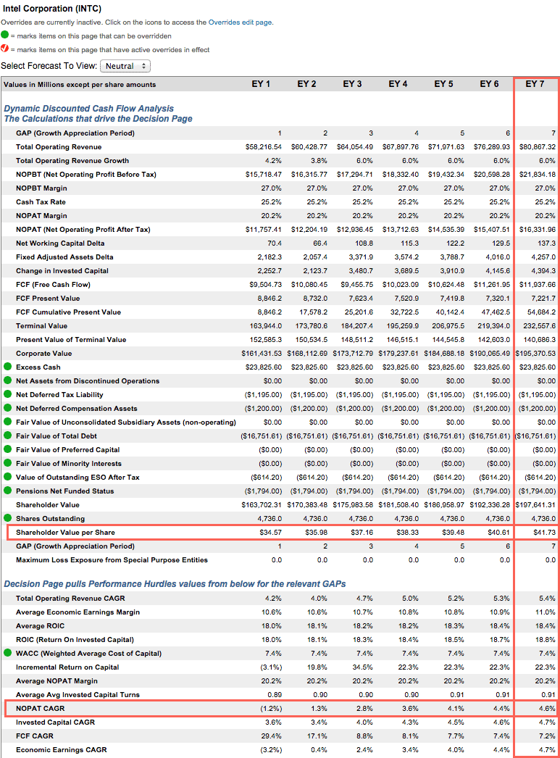Click EY 1 NOPAT CAGR value (1.2%)
This screenshot has height=758, width=560.
coord(271,709)
